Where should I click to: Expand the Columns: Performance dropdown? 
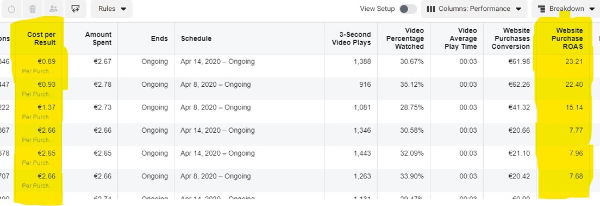474,9
